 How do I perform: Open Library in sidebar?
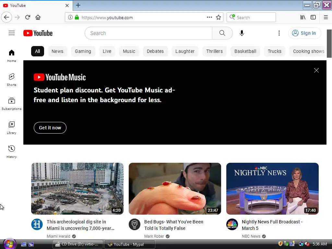pos(12,128)
